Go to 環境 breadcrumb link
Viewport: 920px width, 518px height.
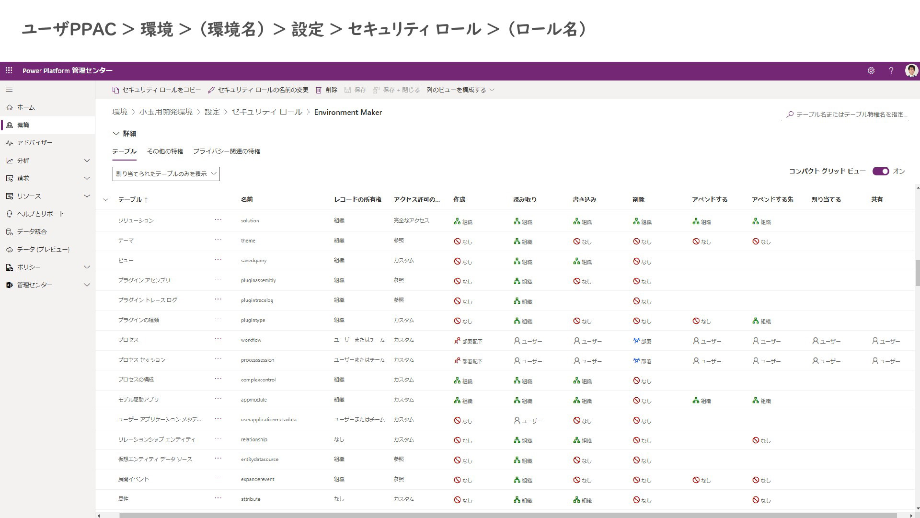(x=120, y=112)
